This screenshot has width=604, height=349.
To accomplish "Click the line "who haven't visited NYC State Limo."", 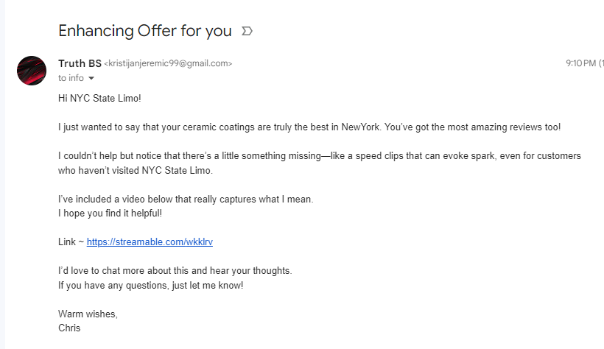I will click(x=136, y=170).
